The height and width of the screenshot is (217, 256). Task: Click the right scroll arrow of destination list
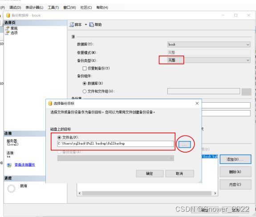[x=215, y=193]
